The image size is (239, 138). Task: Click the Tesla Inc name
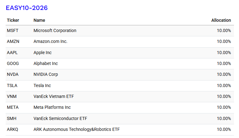[x=42, y=85]
